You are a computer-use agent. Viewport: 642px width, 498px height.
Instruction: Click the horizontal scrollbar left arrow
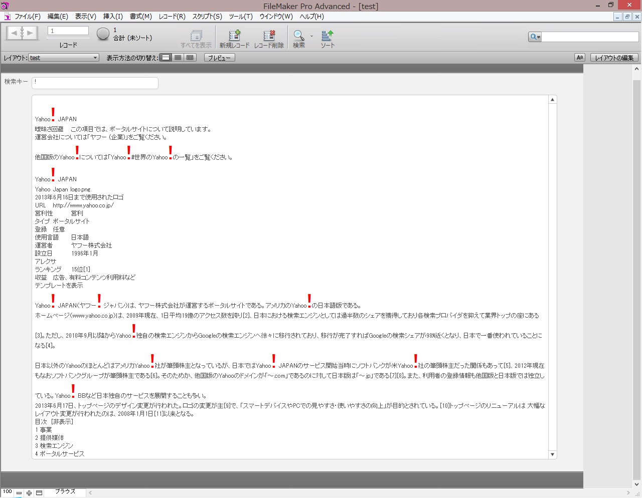coord(90,493)
